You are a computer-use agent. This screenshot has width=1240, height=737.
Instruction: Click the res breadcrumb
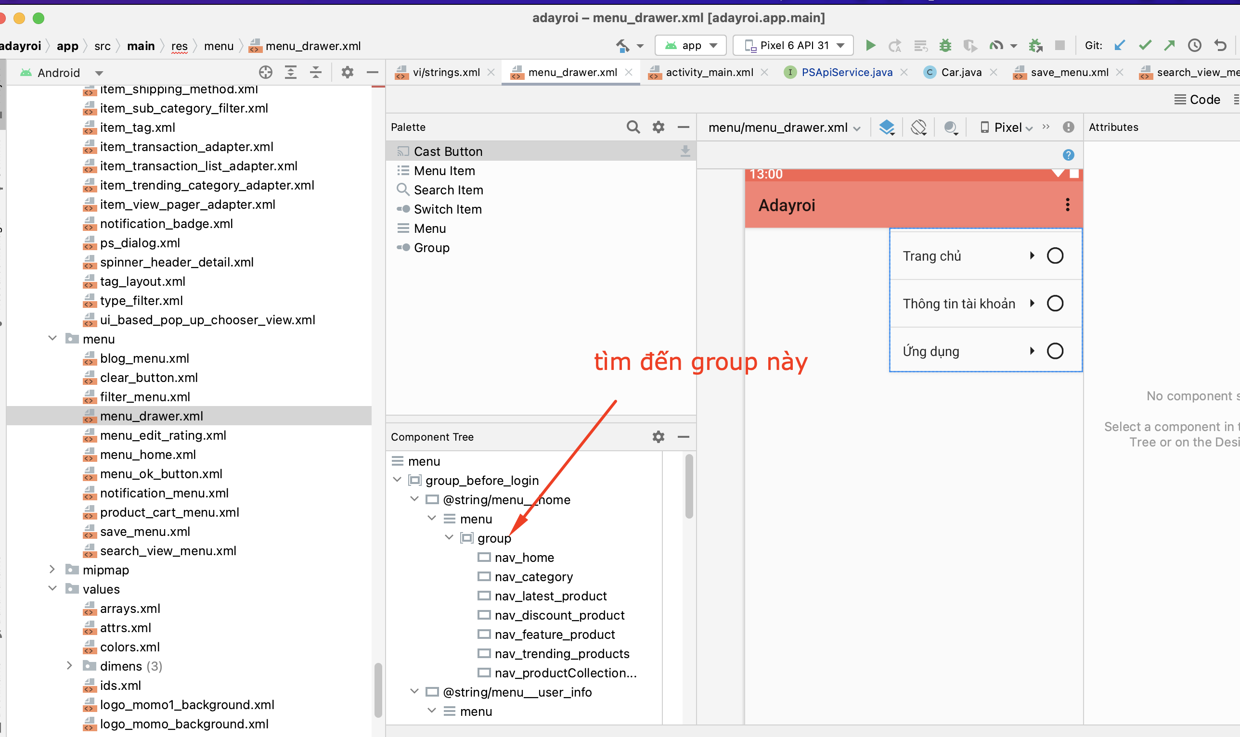[x=180, y=46]
